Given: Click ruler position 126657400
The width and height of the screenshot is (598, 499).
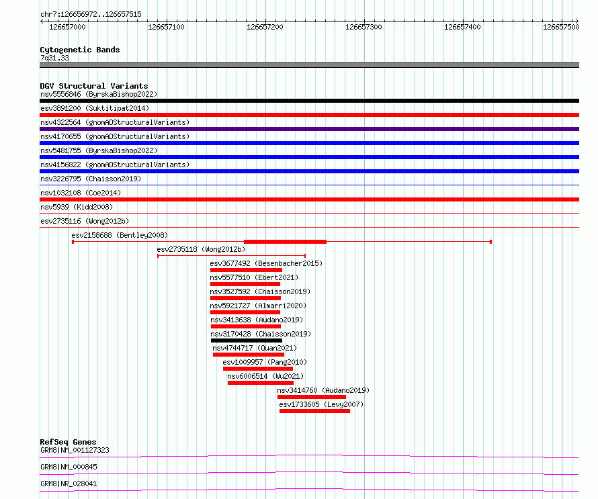Looking at the screenshot, I should 463,27.
